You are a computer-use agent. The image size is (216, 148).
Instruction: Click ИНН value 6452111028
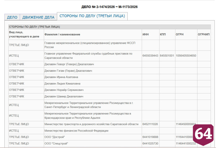click(x=150, y=124)
